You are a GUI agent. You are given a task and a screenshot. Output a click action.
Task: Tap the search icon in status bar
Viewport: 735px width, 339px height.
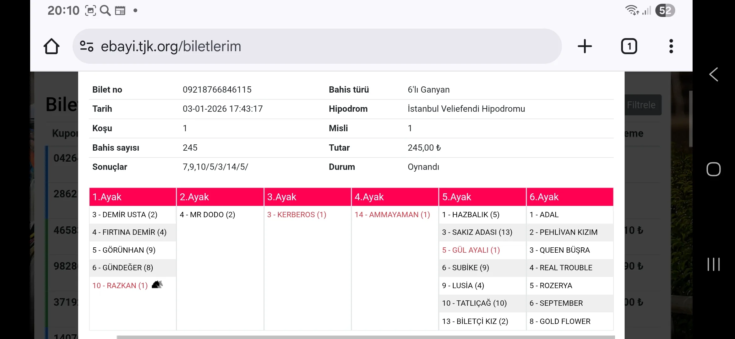click(105, 11)
